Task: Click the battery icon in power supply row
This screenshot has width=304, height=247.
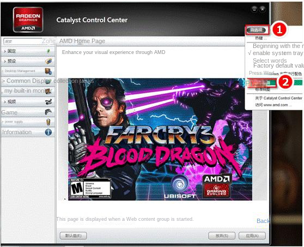Action: 48,122
